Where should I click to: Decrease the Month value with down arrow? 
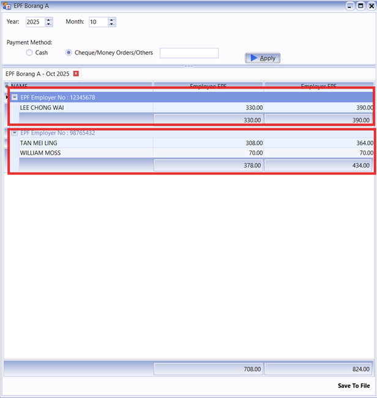(111, 24)
